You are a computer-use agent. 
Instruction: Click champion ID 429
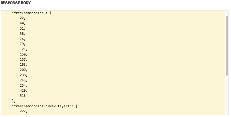tap(23, 91)
